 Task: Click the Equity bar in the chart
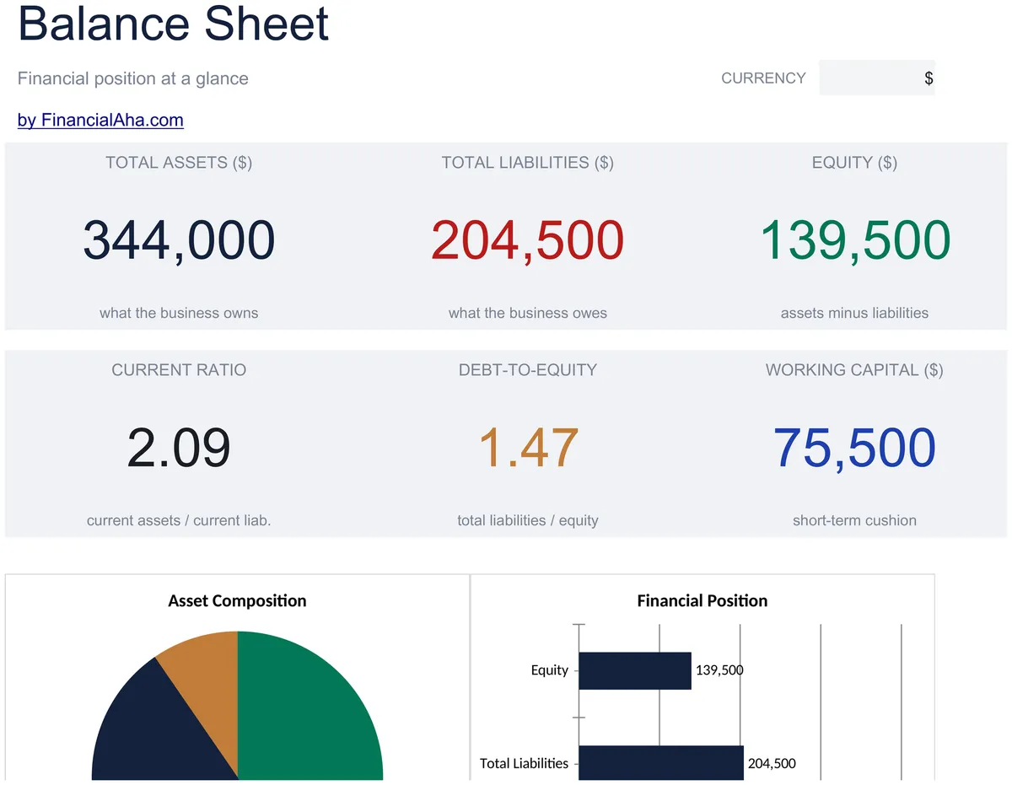(x=635, y=670)
